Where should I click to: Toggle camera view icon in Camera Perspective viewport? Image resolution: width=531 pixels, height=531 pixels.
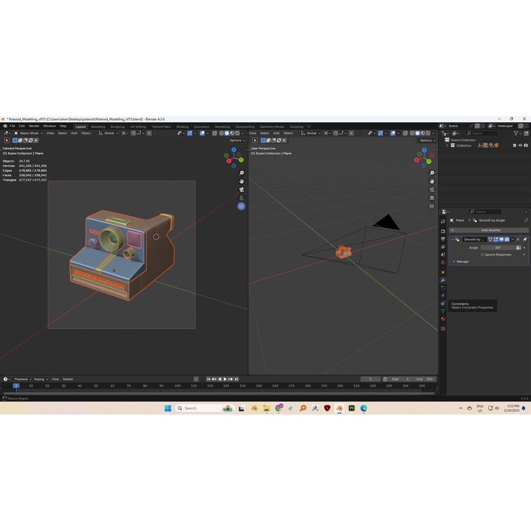pos(241,190)
